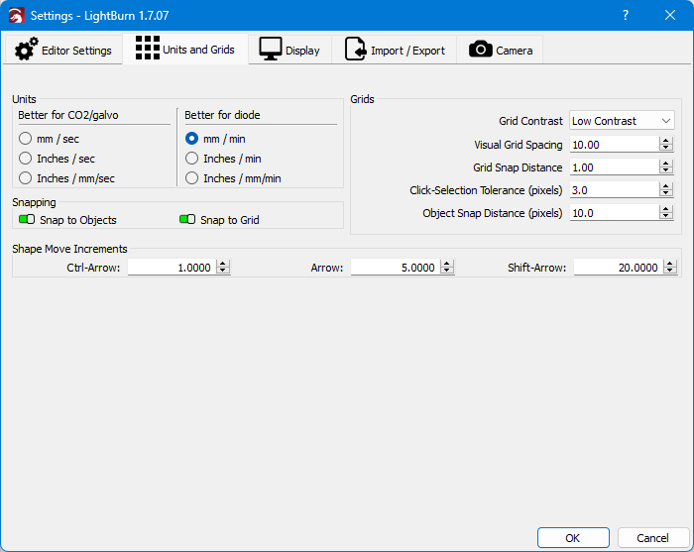The image size is (694, 552).
Task: Open the Grid Contrast dropdown
Action: 622,121
